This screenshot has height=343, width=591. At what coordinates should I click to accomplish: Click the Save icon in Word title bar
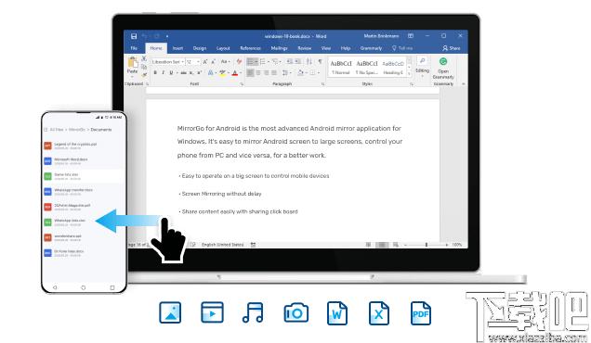point(134,36)
